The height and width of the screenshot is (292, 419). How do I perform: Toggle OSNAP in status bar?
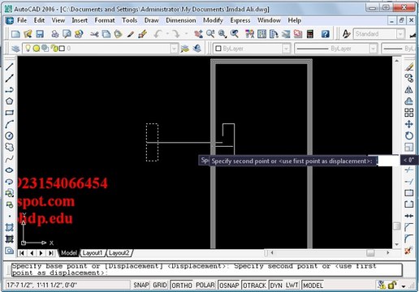[x=229, y=285]
